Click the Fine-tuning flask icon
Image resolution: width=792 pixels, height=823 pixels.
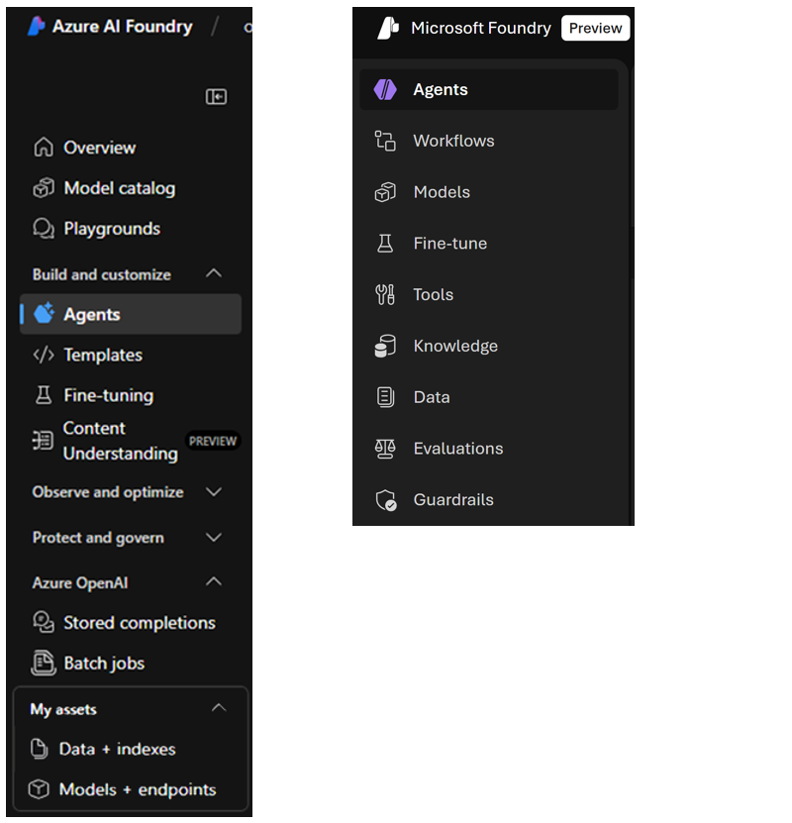coord(44,395)
